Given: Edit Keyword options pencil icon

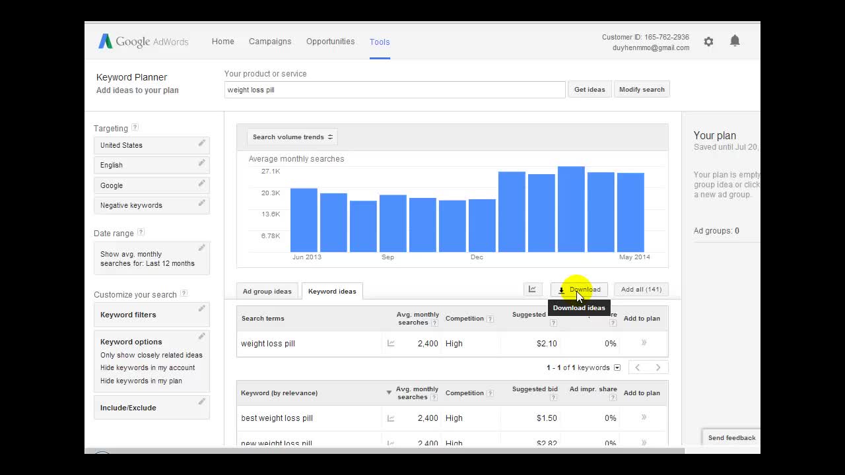Looking at the screenshot, I should (x=202, y=336).
